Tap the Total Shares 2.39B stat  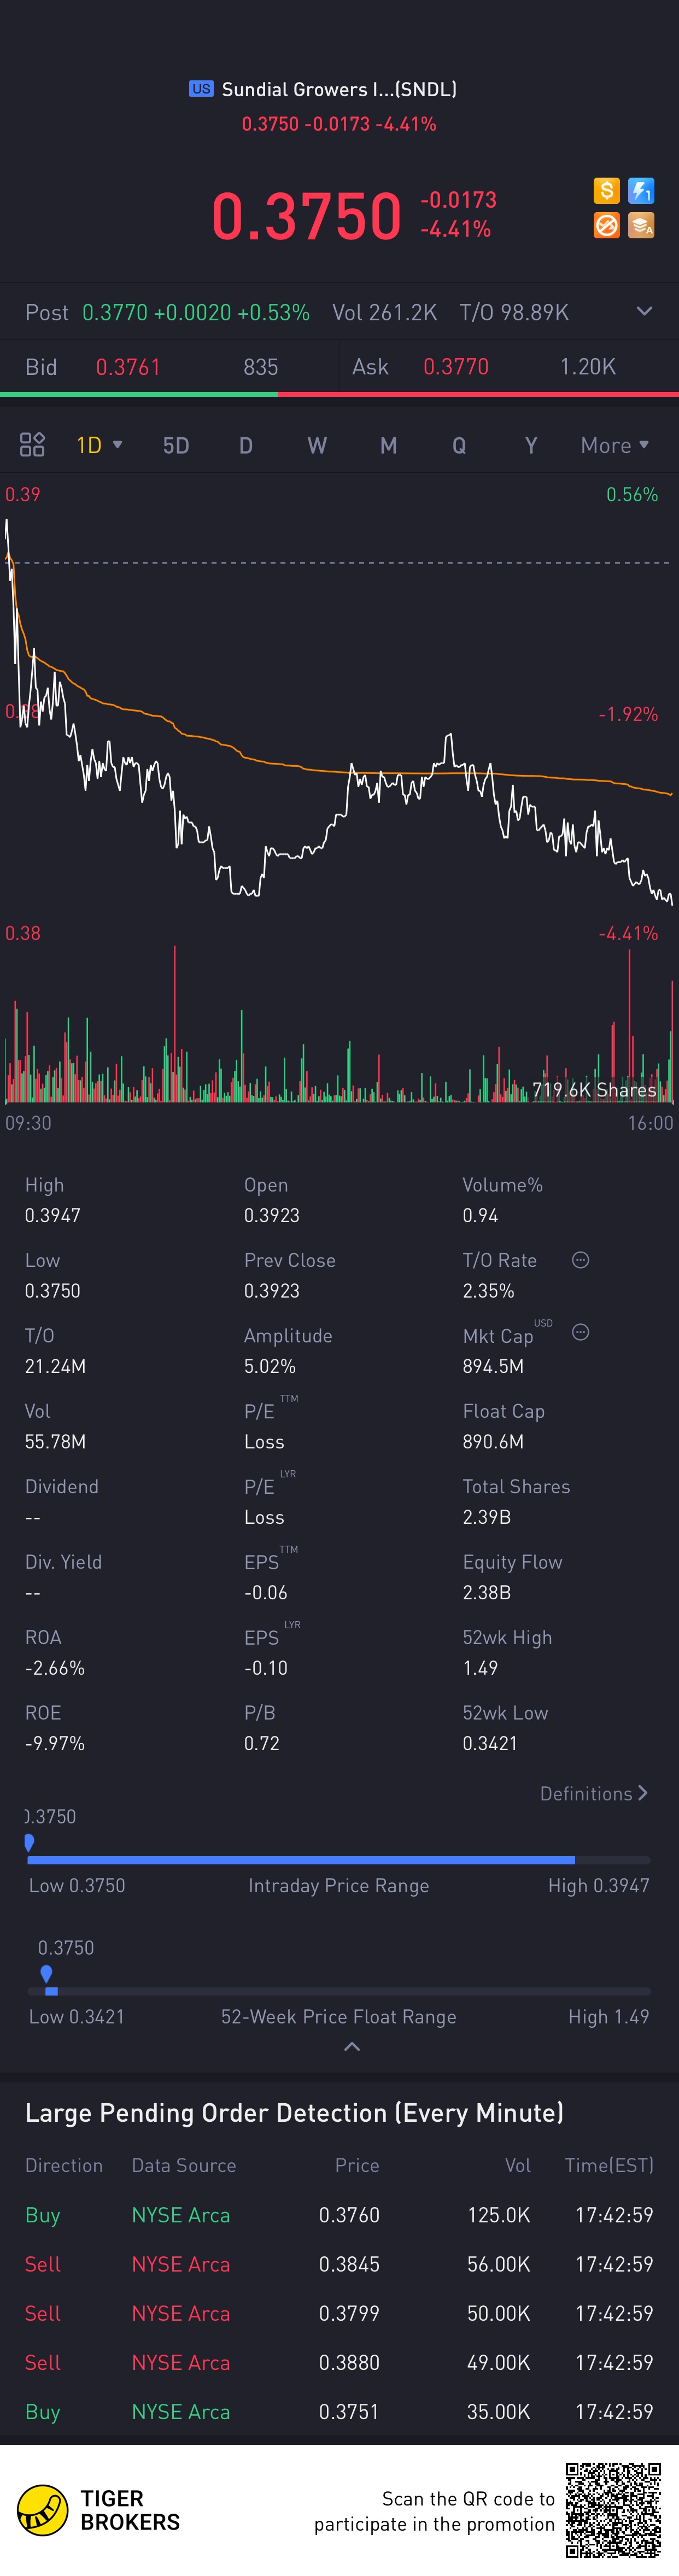[x=516, y=1502]
